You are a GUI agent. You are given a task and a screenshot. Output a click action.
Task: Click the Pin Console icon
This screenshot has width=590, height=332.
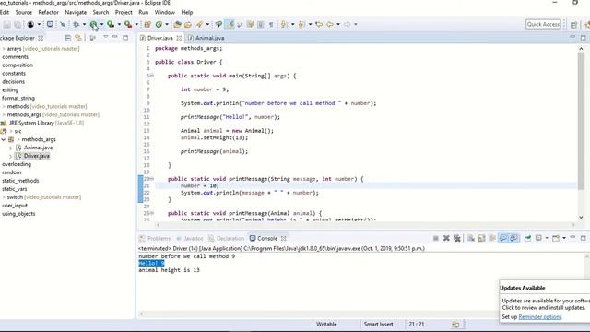(x=527, y=238)
